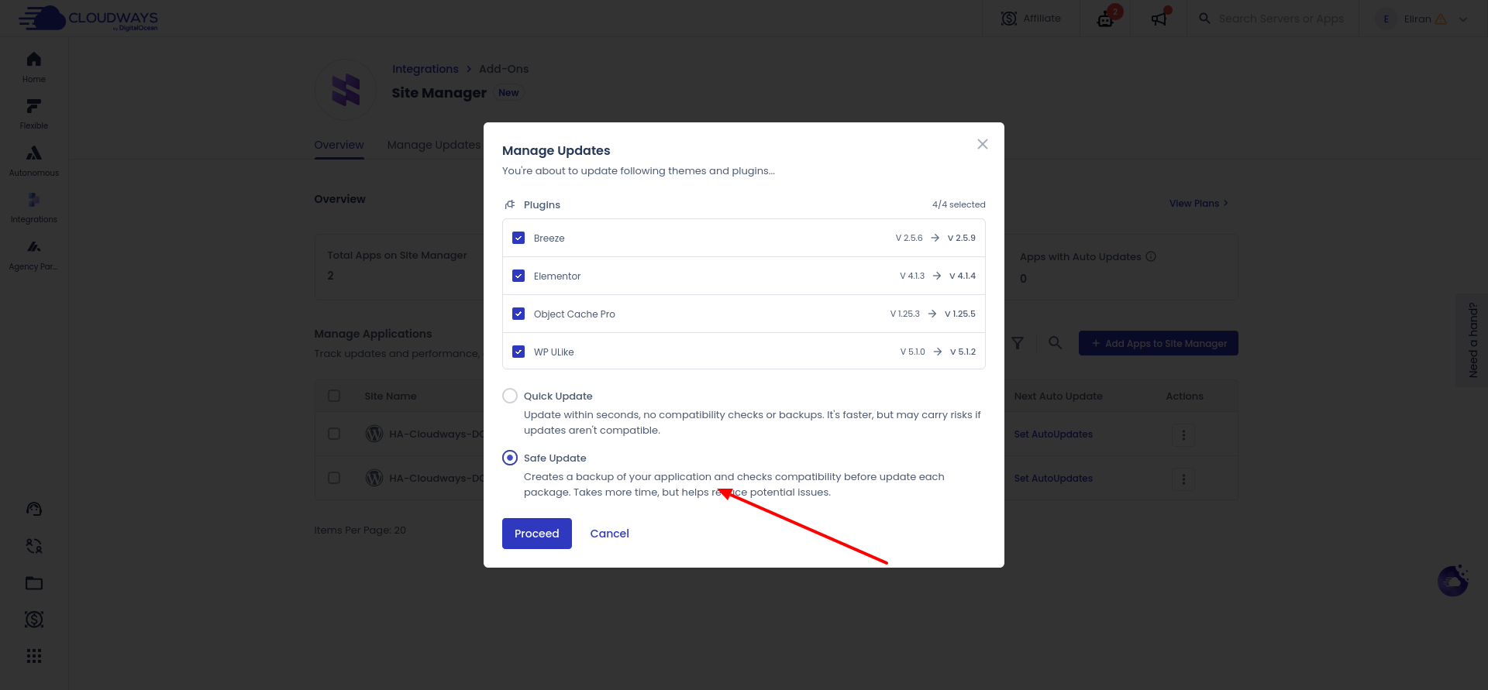1488x690 pixels.
Task: Click the Object Cache Pro plugin name
Action: coord(574,314)
